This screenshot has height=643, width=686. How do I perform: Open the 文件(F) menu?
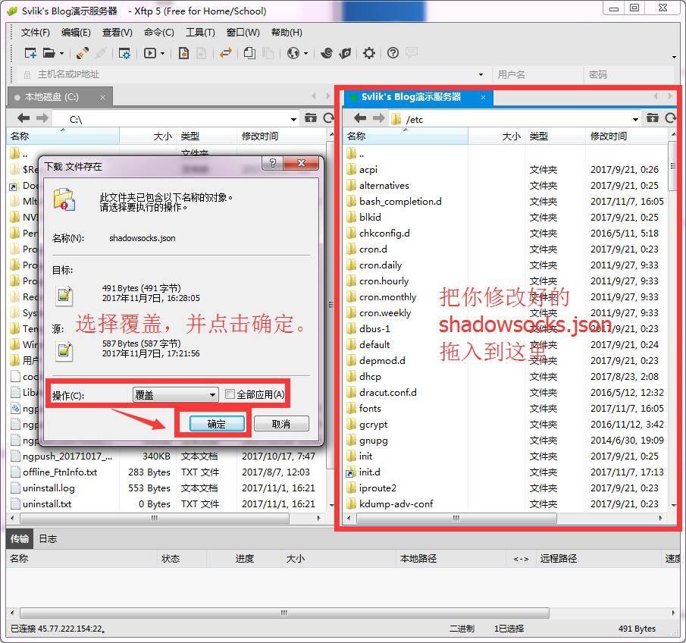[x=36, y=33]
